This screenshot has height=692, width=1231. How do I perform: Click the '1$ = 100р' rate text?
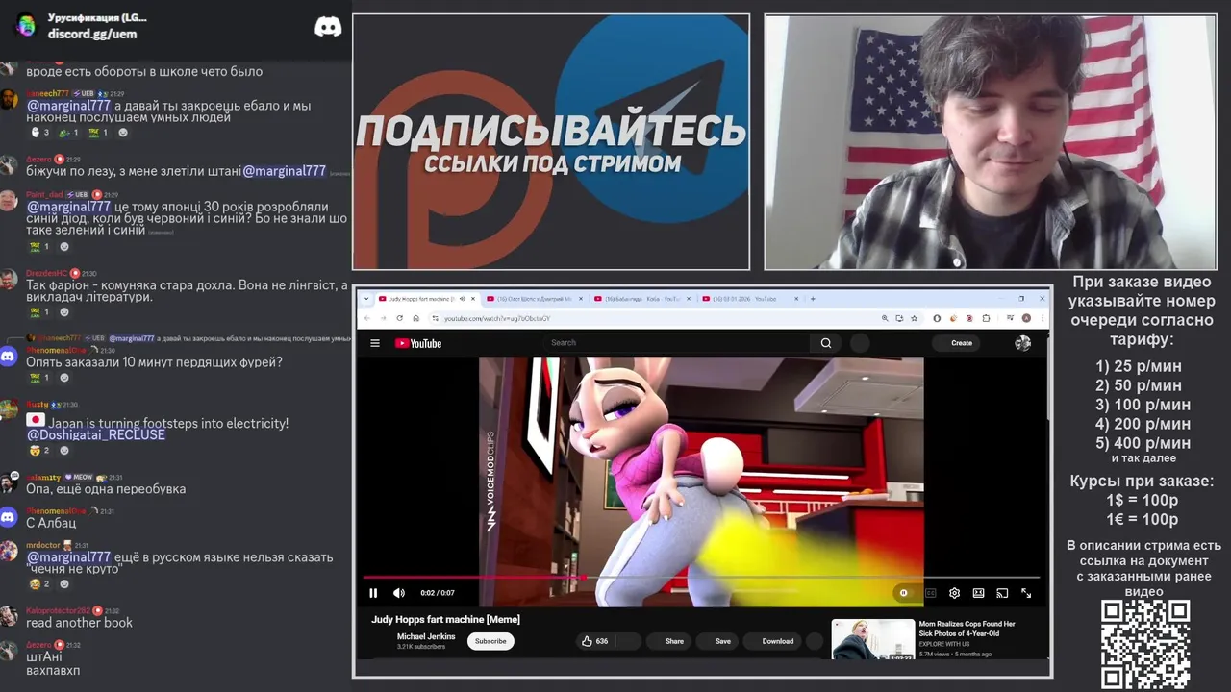[1142, 500]
